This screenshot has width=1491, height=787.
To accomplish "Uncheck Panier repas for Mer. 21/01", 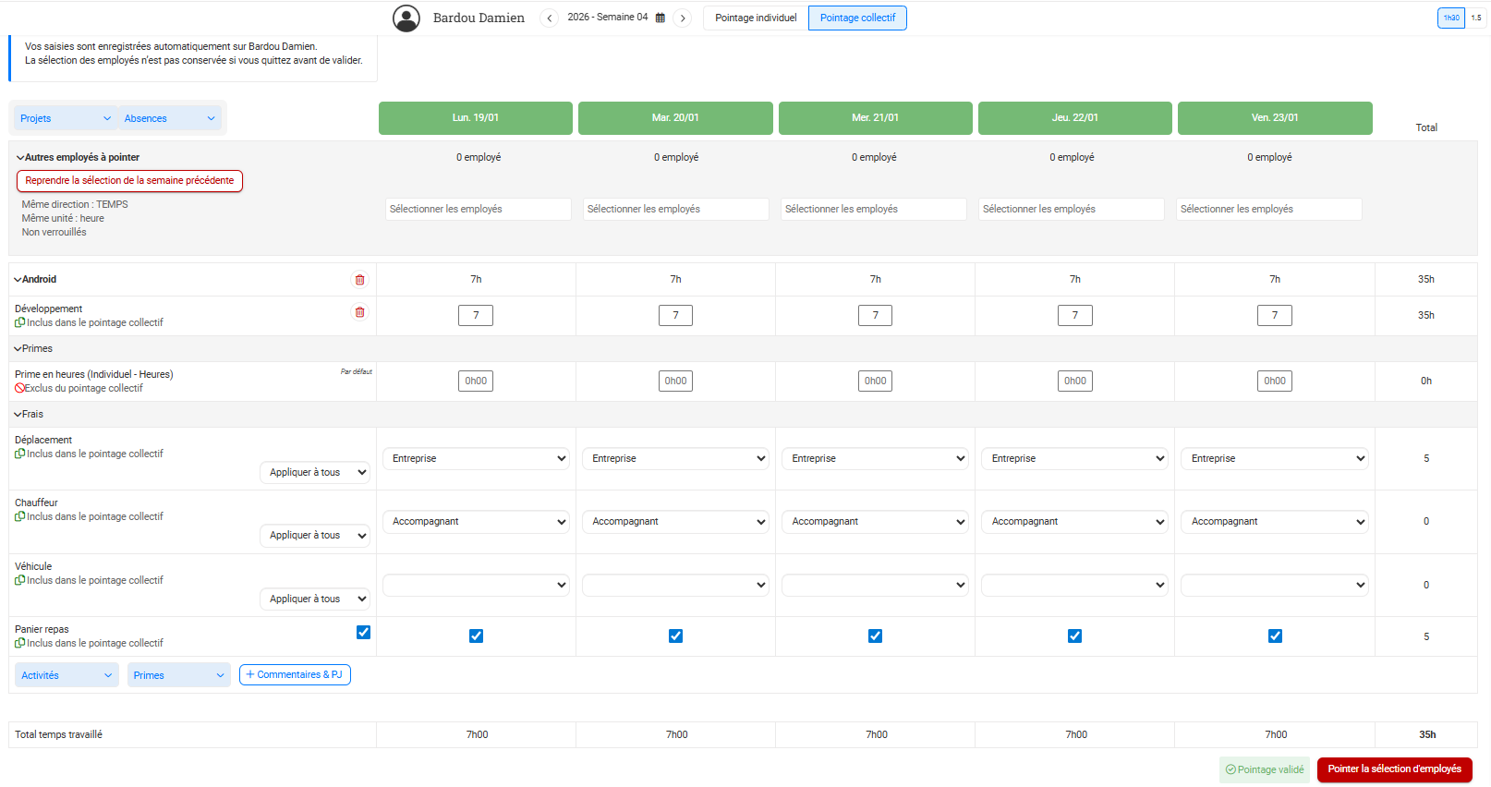I will pos(876,636).
